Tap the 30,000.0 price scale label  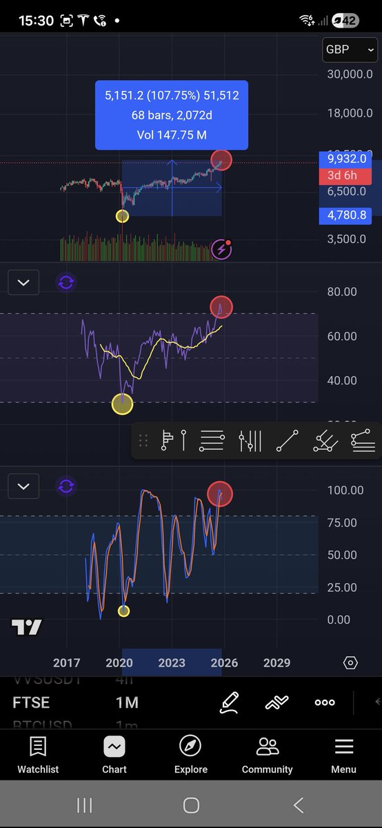click(349, 75)
